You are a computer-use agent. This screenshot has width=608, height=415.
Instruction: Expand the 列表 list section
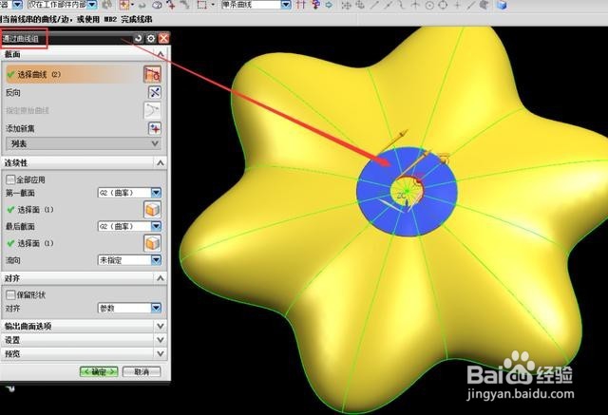point(155,143)
